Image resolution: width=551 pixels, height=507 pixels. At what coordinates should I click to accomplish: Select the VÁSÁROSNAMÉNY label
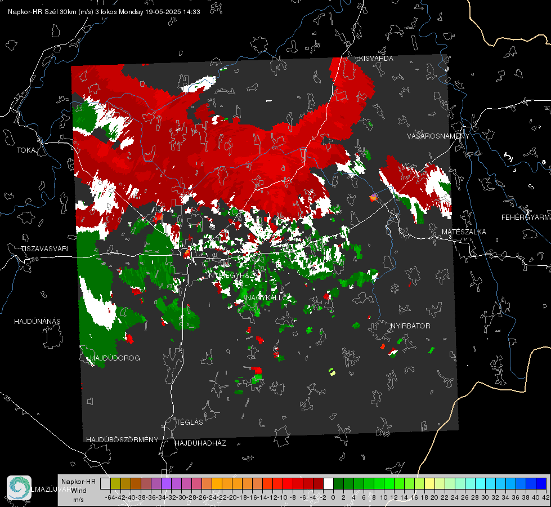tap(438, 136)
